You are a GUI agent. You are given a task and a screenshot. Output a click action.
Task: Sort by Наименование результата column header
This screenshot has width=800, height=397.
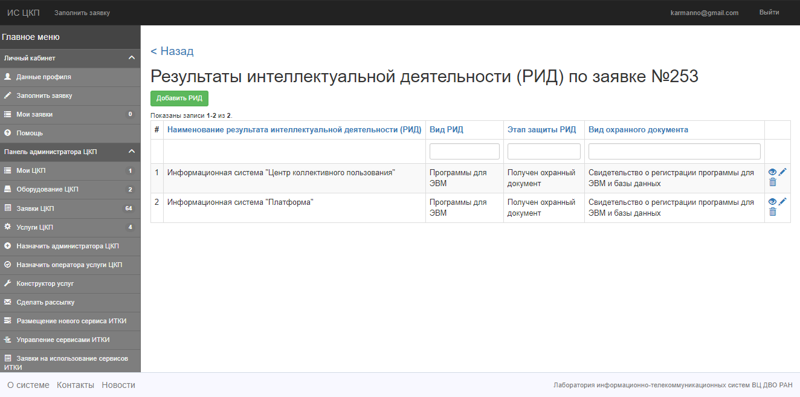pyautogui.click(x=294, y=130)
